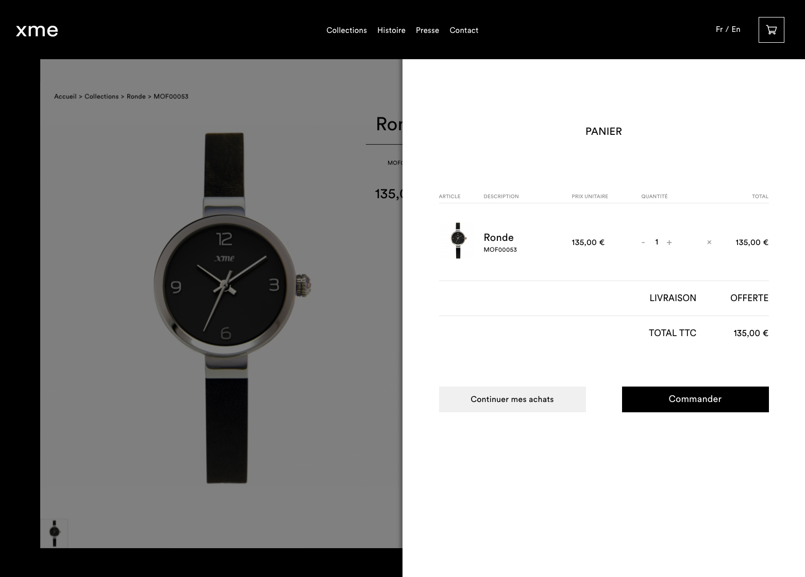805x577 pixels.
Task: Open the Collections menu
Action: (346, 30)
